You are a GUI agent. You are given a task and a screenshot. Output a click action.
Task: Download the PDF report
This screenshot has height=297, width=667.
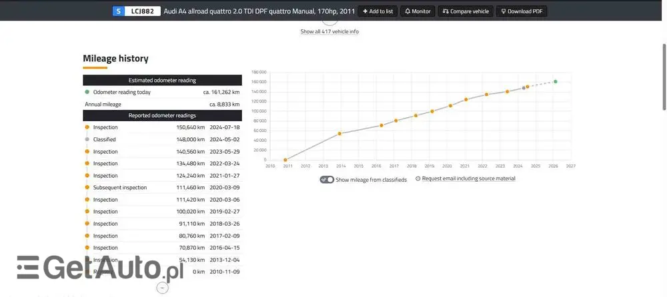521,11
